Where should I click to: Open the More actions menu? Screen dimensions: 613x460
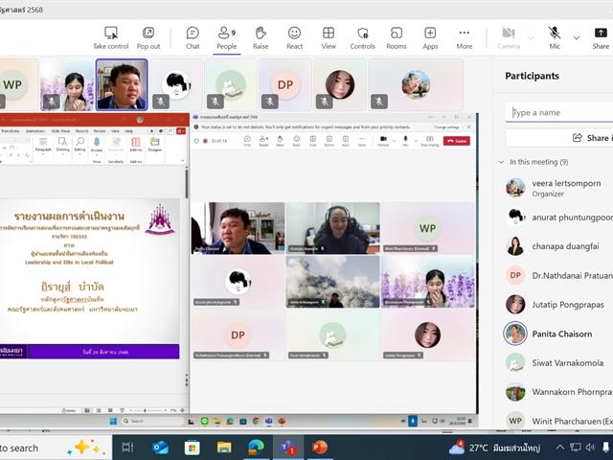pyautogui.click(x=465, y=37)
